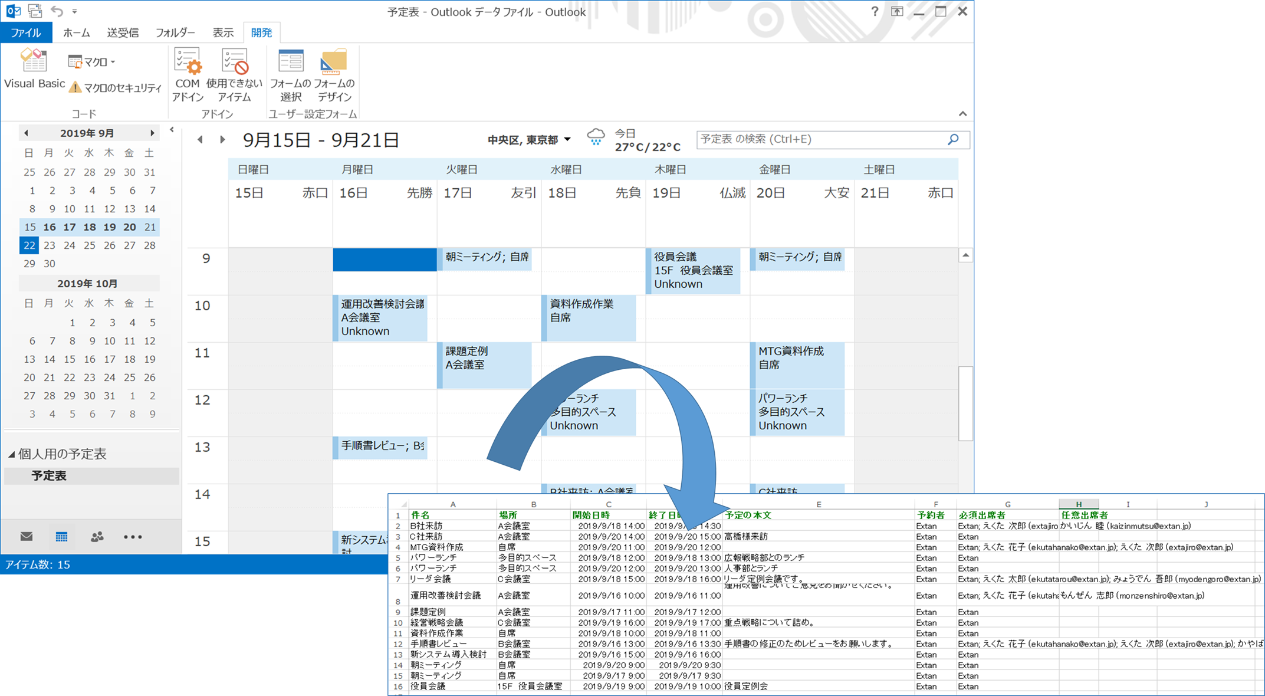Click the Undo arrow in quick access toolbar

pyautogui.click(x=57, y=11)
